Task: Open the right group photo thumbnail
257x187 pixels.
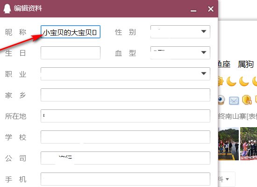Action: [249, 144]
